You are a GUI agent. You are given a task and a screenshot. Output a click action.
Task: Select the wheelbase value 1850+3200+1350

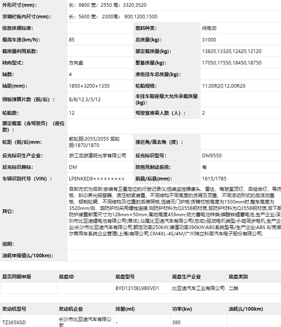(x=89, y=86)
